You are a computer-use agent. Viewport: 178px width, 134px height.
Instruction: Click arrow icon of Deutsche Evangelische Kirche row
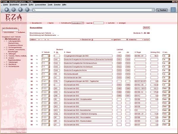pyautogui.click(x=37, y=70)
